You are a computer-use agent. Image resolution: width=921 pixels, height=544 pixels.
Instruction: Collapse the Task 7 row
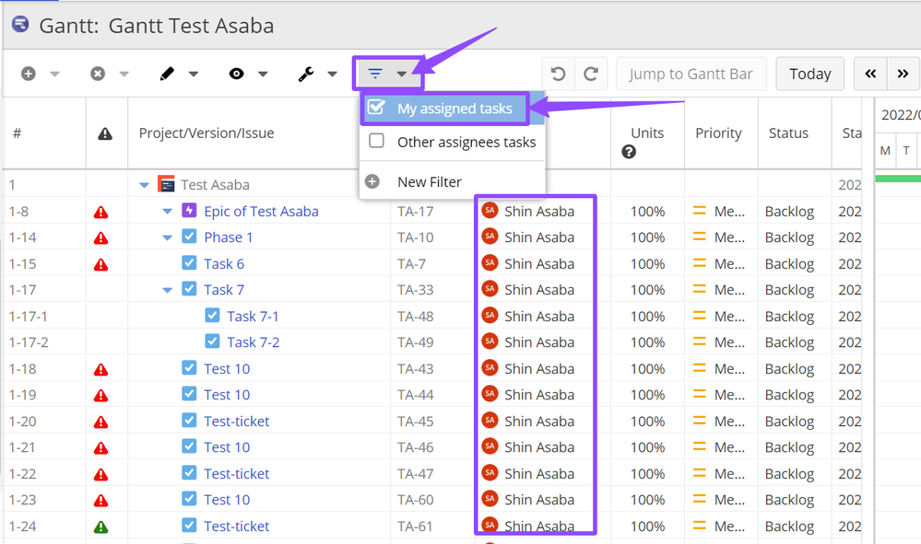click(x=168, y=290)
